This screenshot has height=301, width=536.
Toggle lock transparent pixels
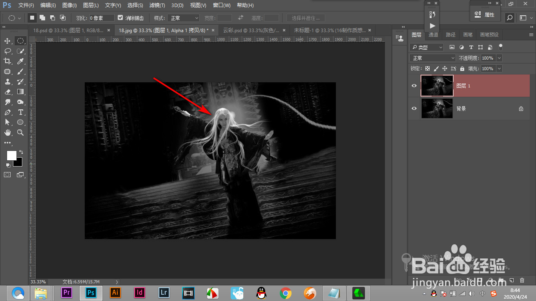tap(428, 69)
